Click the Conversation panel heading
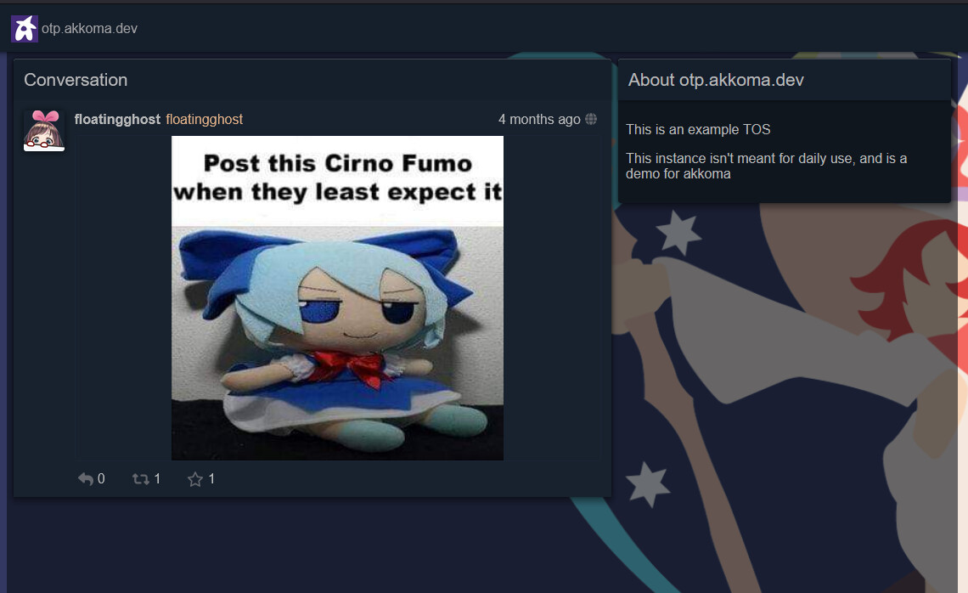 click(76, 80)
